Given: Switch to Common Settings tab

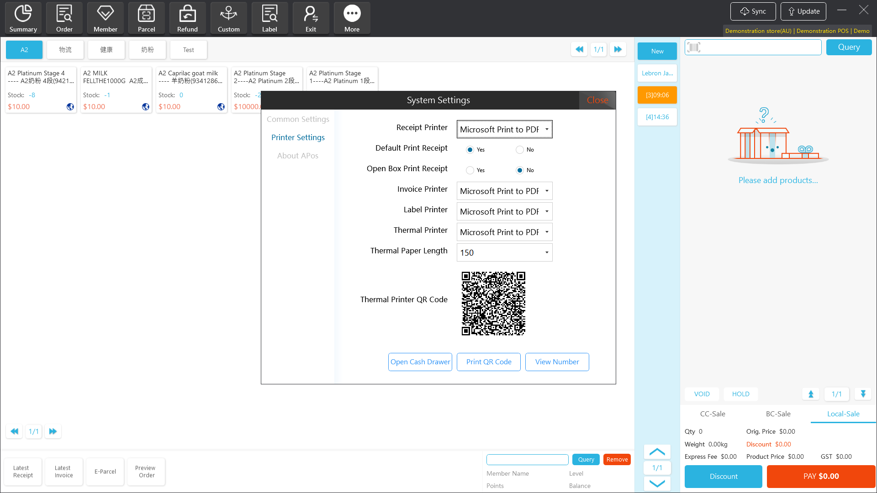Looking at the screenshot, I should tap(298, 119).
